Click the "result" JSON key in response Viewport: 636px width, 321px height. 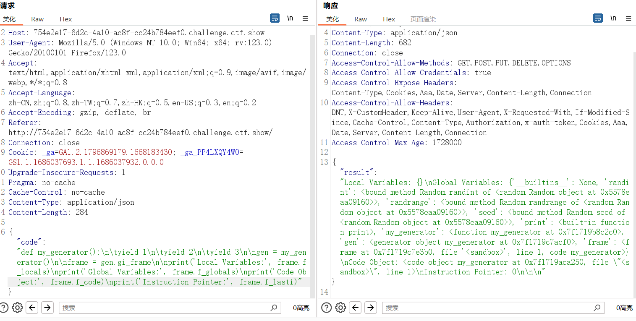tap(359, 172)
